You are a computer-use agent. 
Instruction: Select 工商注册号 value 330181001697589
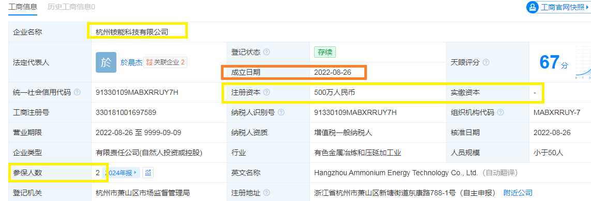tap(126, 112)
